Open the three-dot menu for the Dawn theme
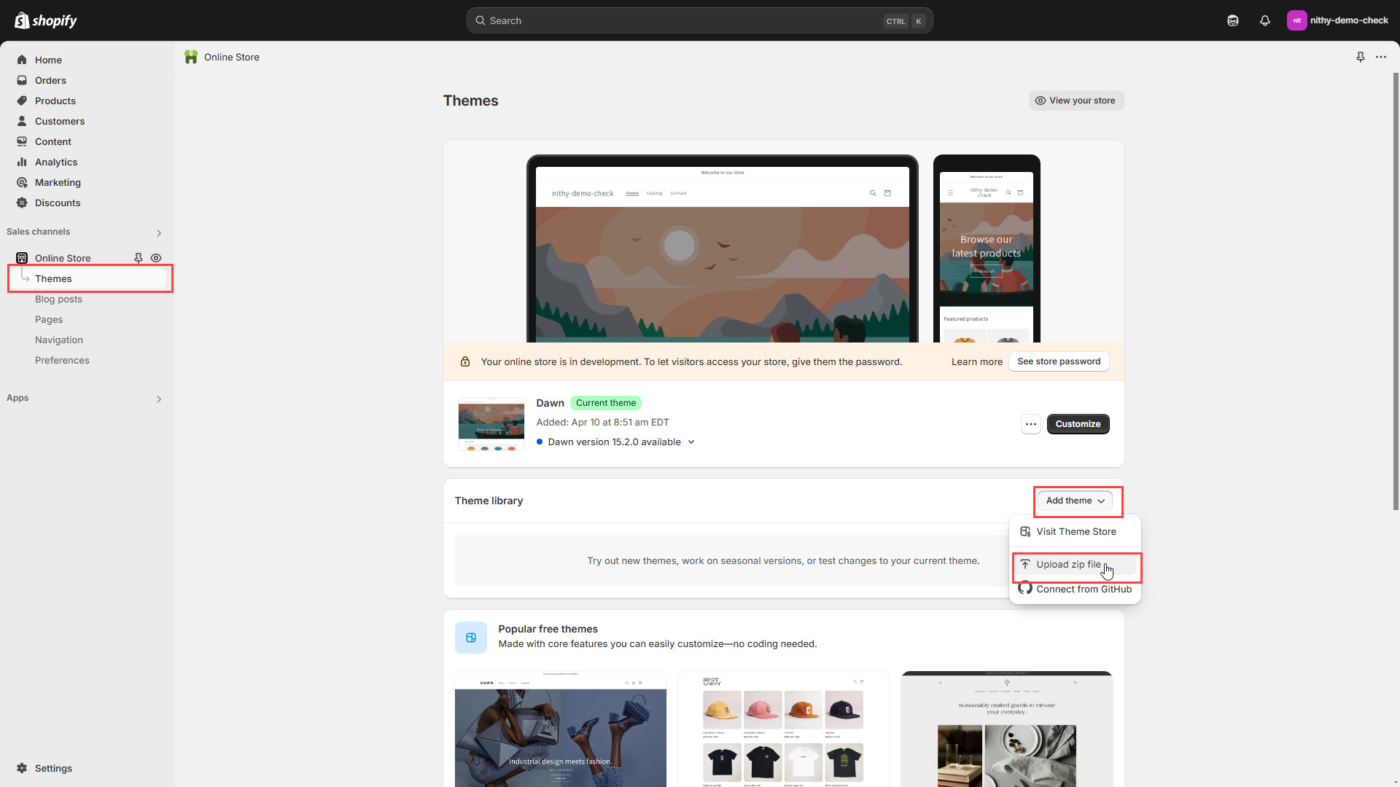The image size is (1400, 787). (x=1030, y=424)
